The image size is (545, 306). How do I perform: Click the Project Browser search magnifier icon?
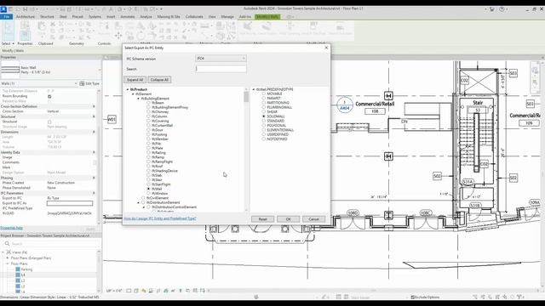tap(7, 244)
